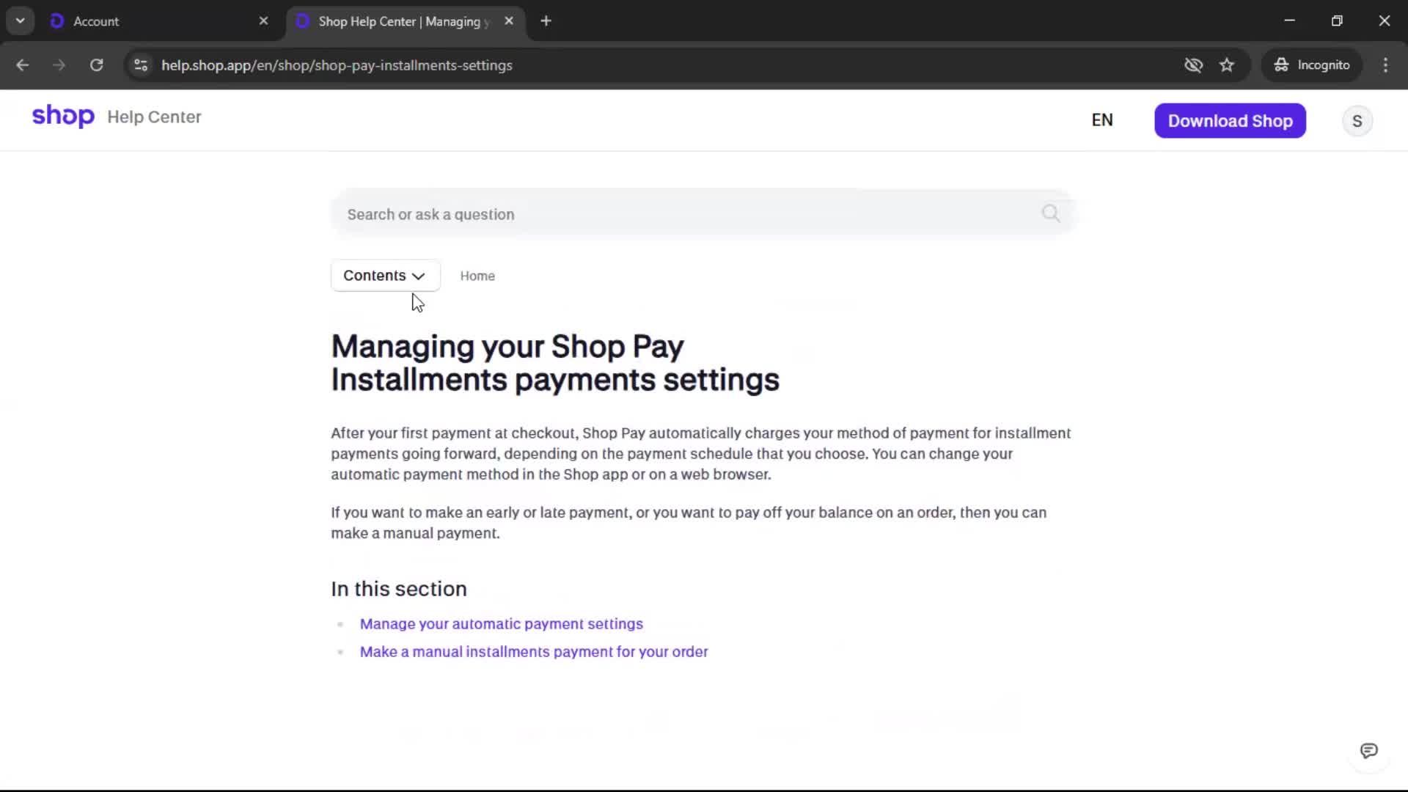The height and width of the screenshot is (792, 1408).
Task: Expand the tab search dropdown arrow
Action: tap(21, 21)
